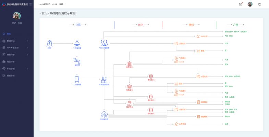Open the mail notification icon
Viewport: 269px width, 137px height.
(x=241, y=4)
